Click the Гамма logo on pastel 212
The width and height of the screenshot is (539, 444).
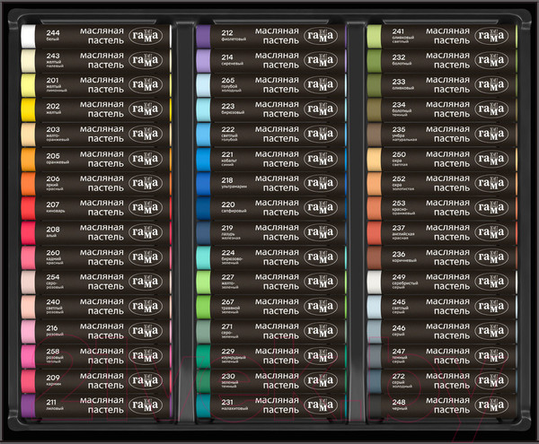coord(319,36)
